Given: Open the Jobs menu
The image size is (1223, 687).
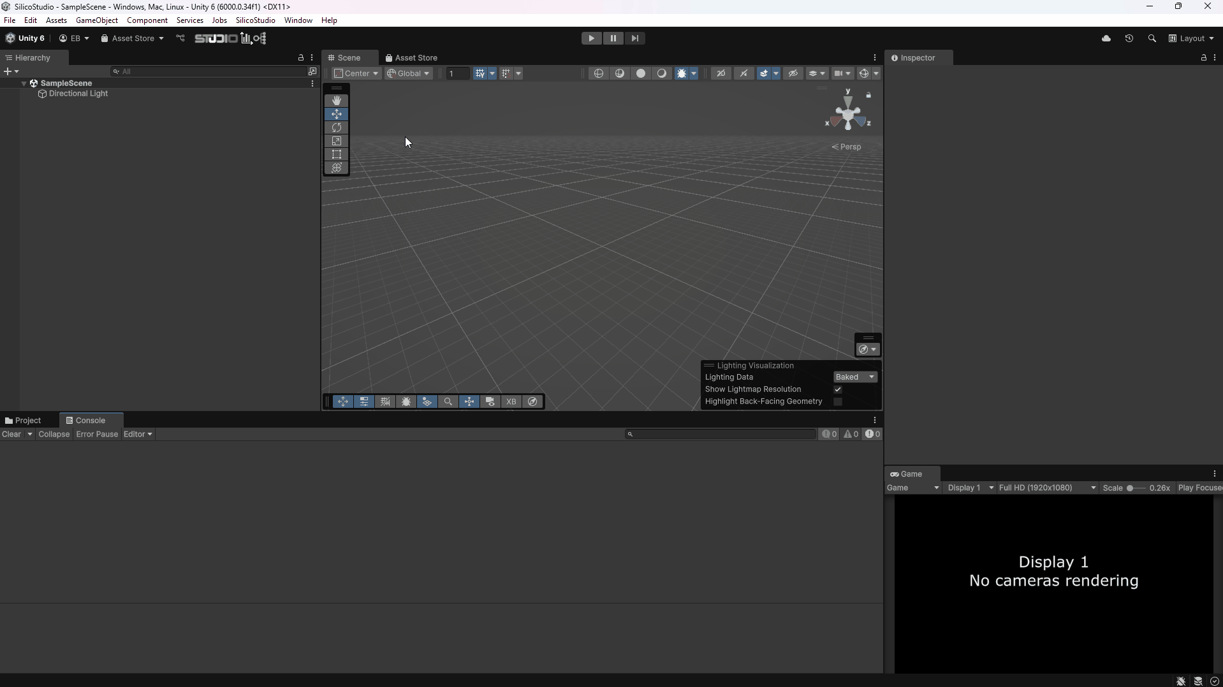Looking at the screenshot, I should (x=219, y=20).
